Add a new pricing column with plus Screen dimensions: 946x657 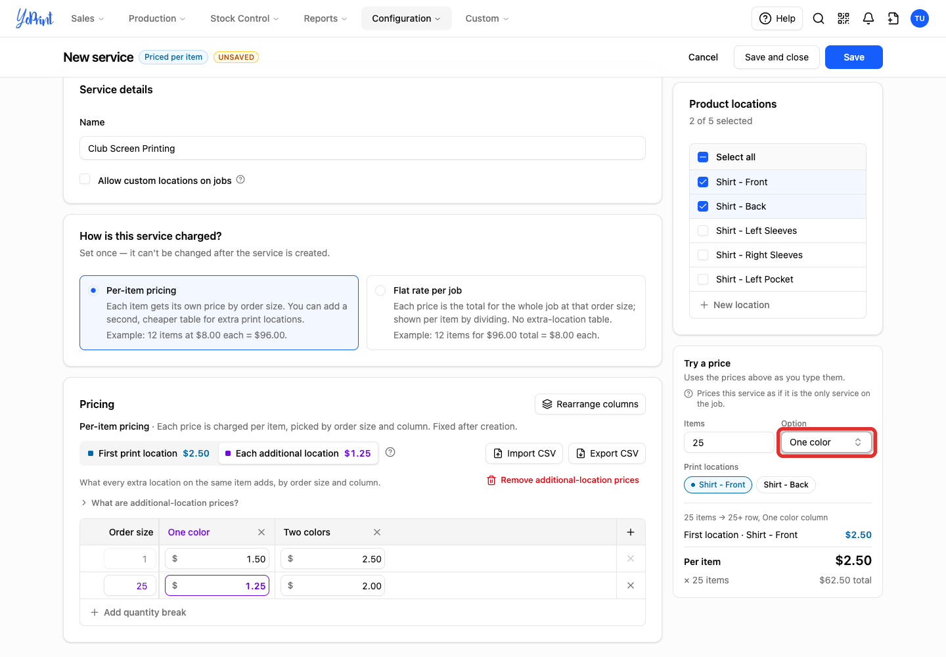[631, 532]
